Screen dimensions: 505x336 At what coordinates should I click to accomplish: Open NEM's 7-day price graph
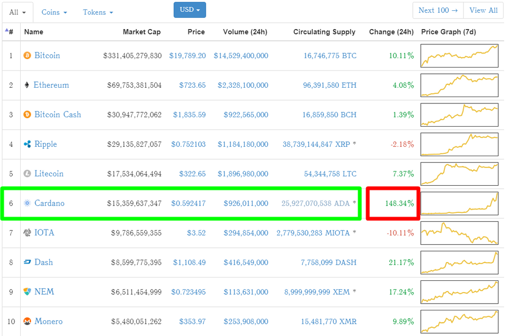pos(460,292)
